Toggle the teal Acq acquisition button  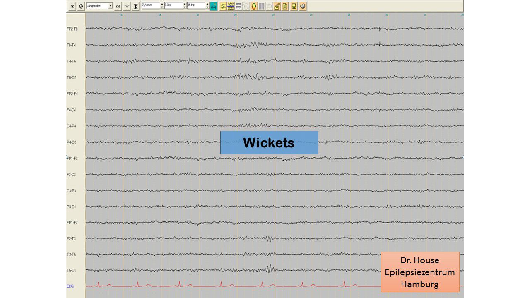pyautogui.click(x=214, y=6)
